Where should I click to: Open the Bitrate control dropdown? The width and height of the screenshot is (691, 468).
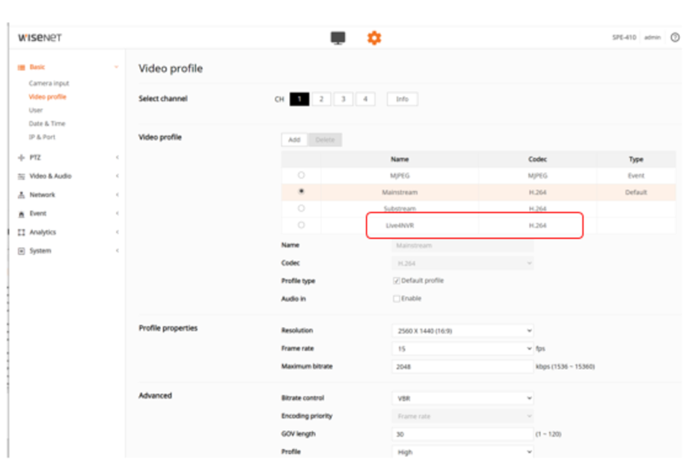[x=462, y=398]
